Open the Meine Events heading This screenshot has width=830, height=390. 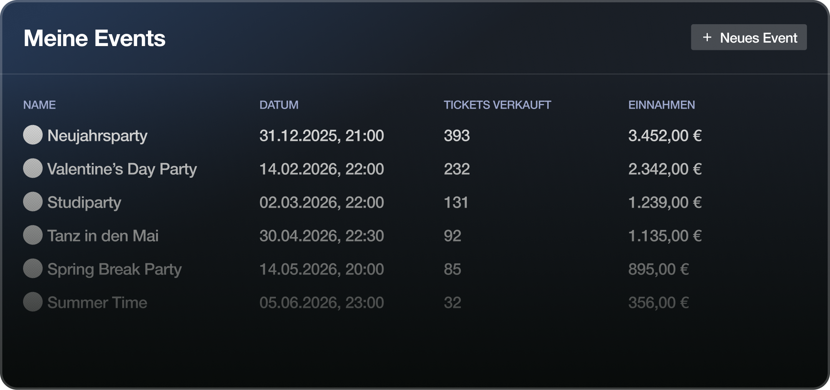tap(95, 38)
